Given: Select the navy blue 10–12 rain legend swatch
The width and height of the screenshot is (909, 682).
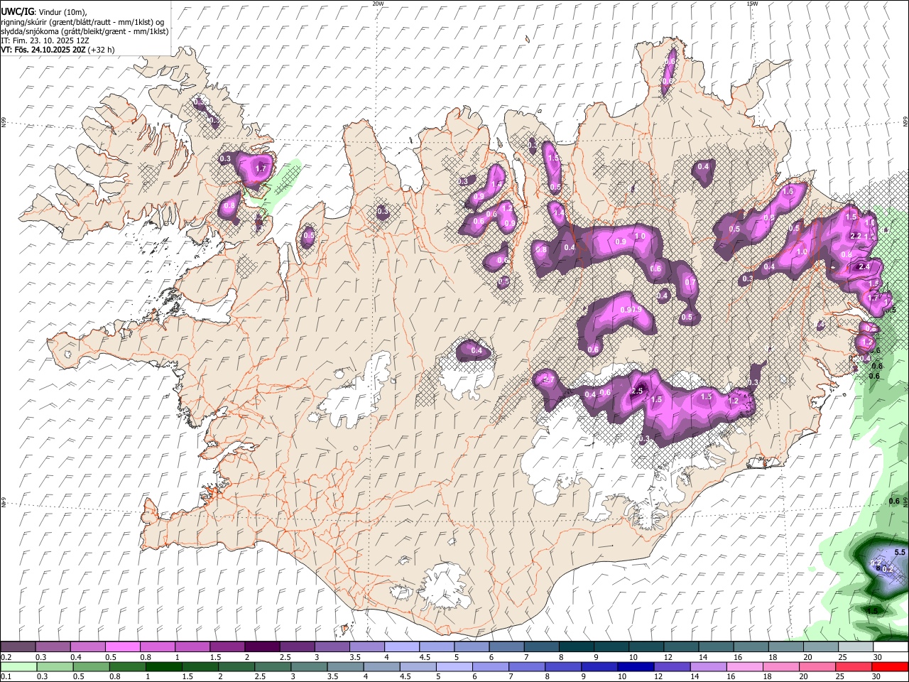Looking at the screenshot, I should coord(635,666).
